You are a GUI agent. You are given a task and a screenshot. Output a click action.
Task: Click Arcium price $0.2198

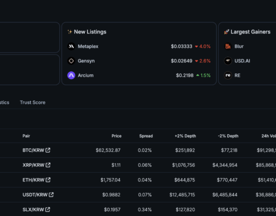click(185, 76)
